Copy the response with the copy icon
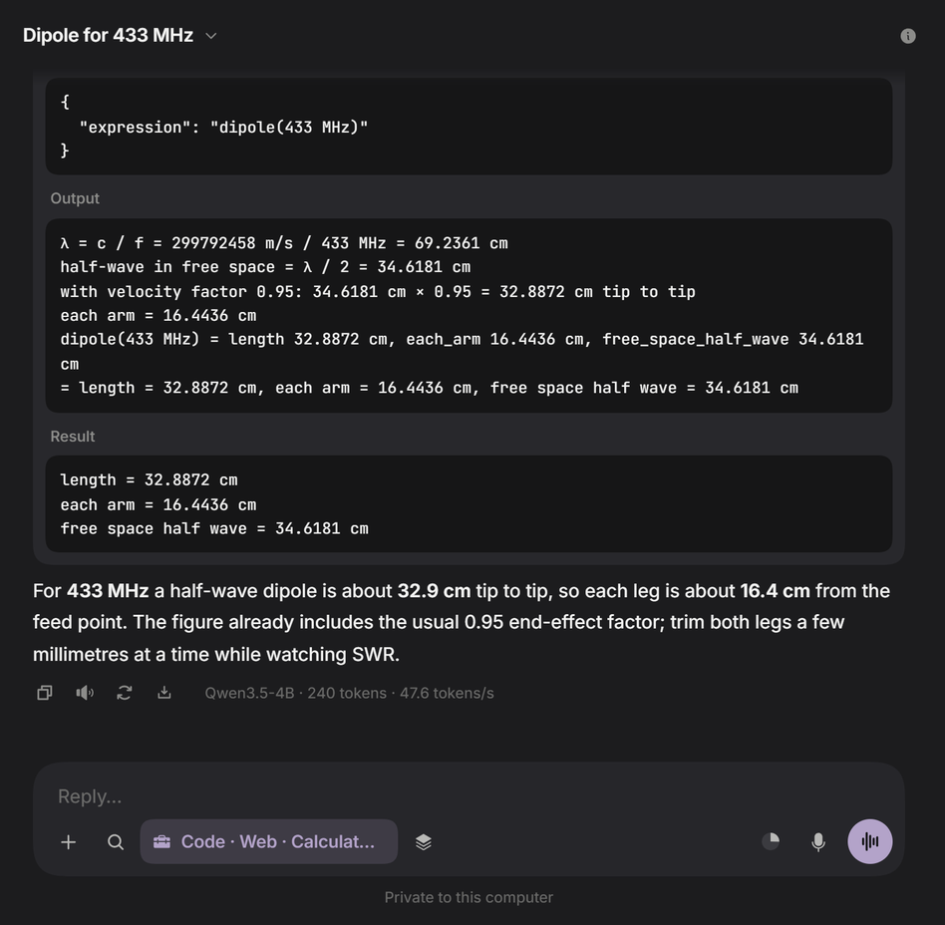 click(45, 693)
